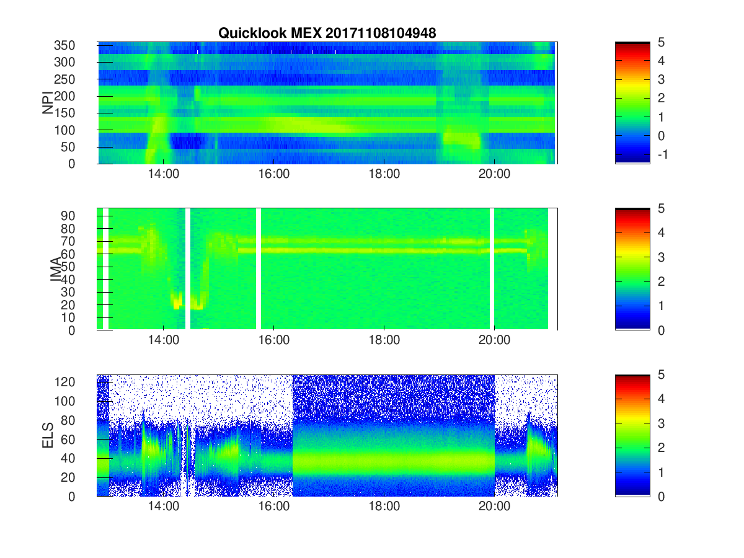Select the ELS y-axis label
Image resolution: width=744 pixels, height=558 pixels.
(x=48, y=435)
